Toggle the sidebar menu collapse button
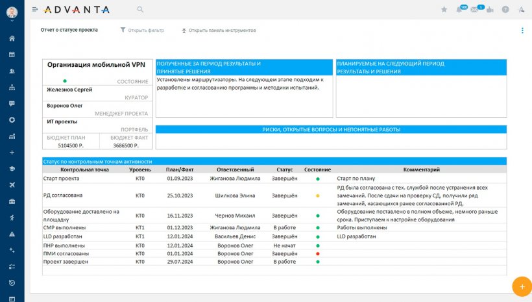532x302 pixels. click(35, 10)
